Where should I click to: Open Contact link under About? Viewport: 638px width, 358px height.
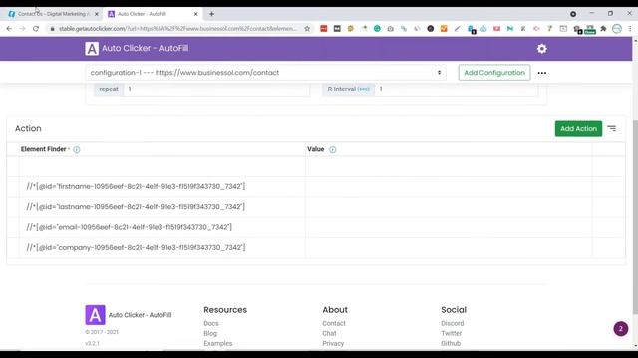(334, 323)
